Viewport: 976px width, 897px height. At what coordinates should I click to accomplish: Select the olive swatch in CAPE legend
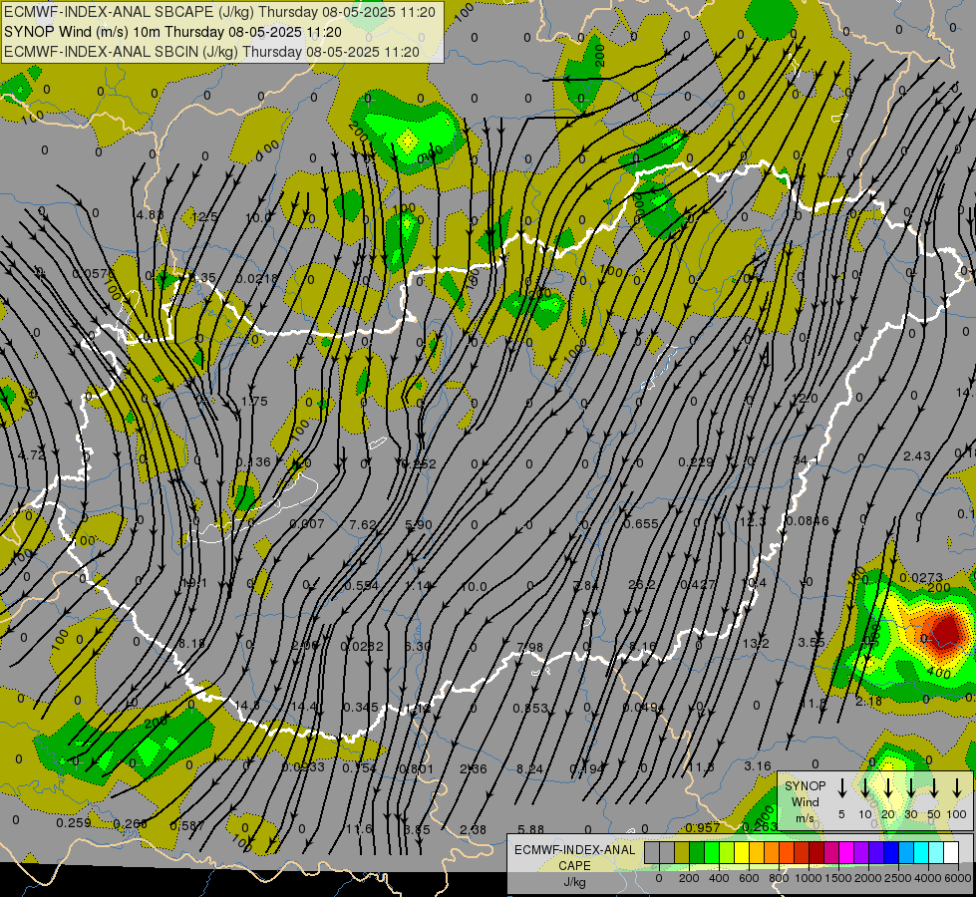tap(682, 852)
